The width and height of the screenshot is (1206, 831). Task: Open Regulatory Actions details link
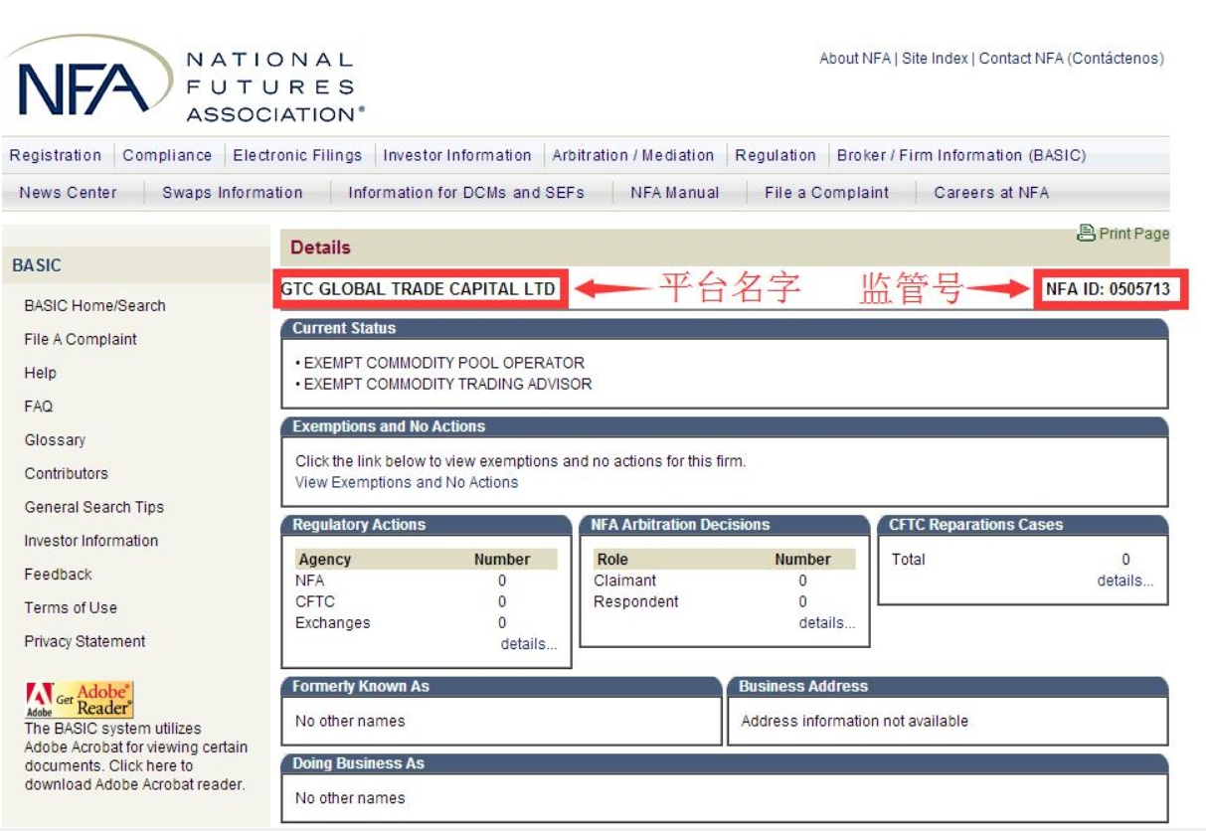tap(529, 644)
